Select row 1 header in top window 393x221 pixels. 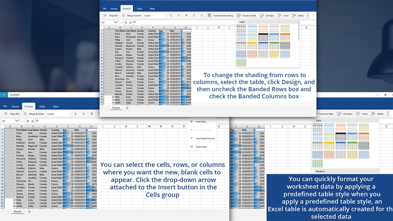pos(102,31)
